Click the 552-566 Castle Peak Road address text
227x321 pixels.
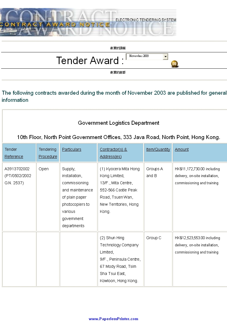119,193
